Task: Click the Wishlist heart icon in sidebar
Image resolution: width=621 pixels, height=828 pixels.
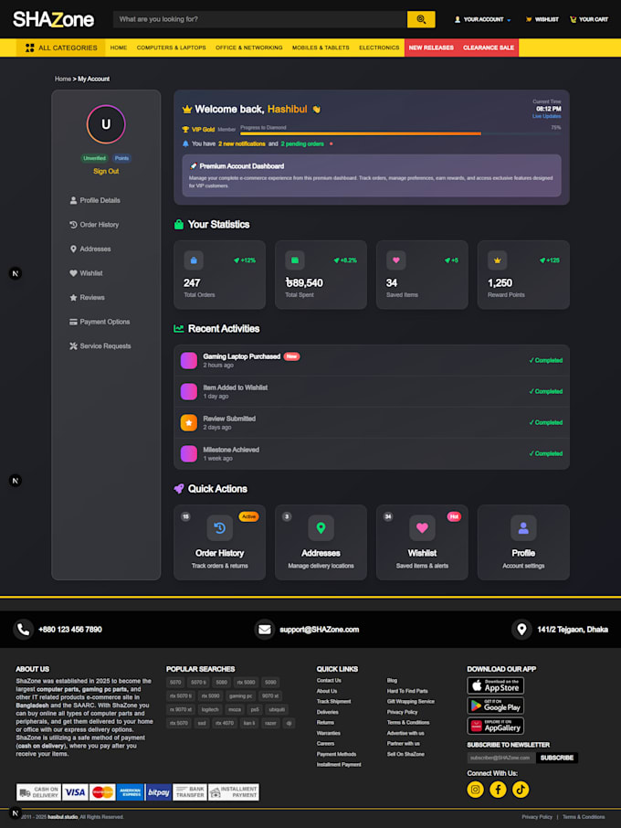Action: (x=73, y=273)
